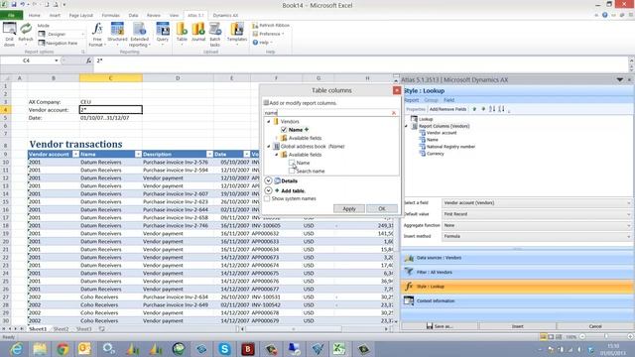
Task: Open the Help dropdown in ribbon
Action: pos(262,42)
